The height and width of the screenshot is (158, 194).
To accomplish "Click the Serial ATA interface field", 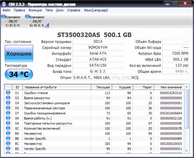I will point(98,53).
